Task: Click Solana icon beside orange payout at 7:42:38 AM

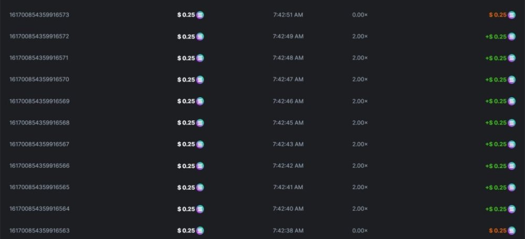Action: 511,231
